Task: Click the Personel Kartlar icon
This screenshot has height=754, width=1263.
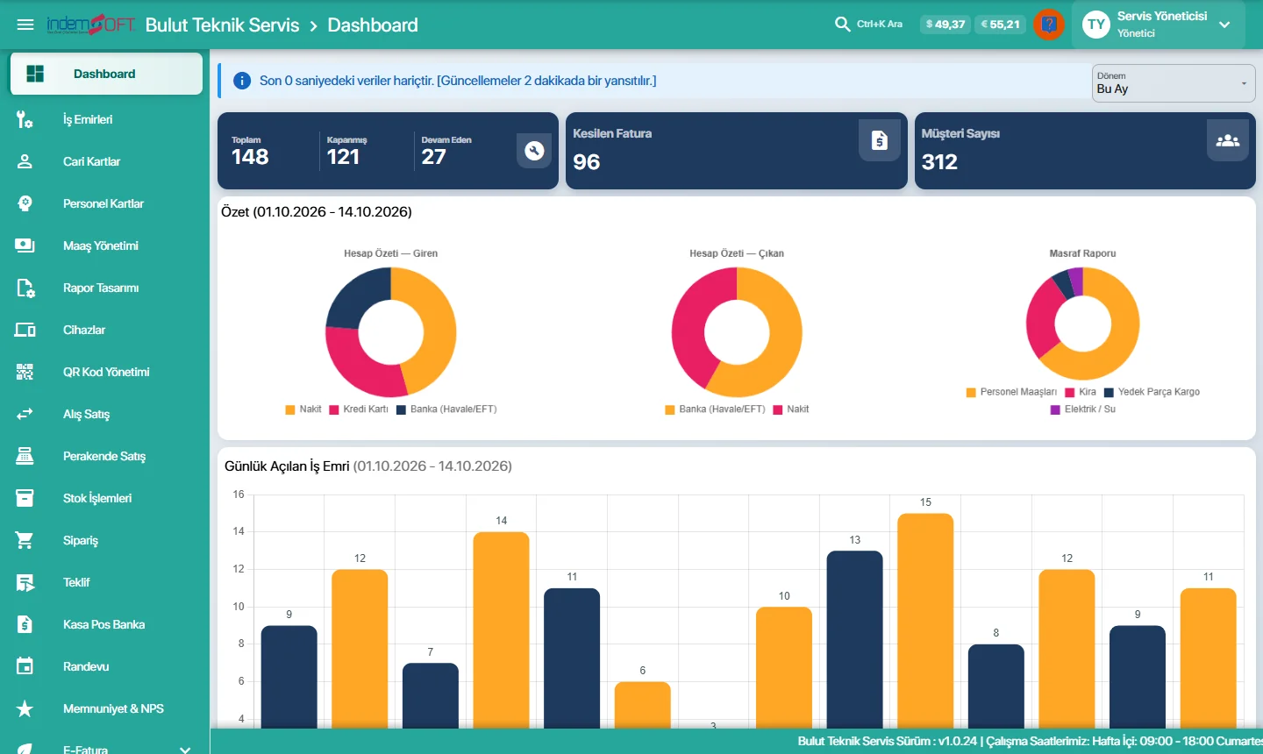Action: click(x=25, y=203)
